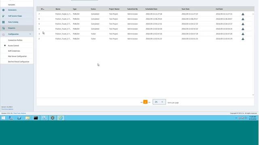Open the Windows Start menu
This screenshot has width=259, height=145.
3,118
